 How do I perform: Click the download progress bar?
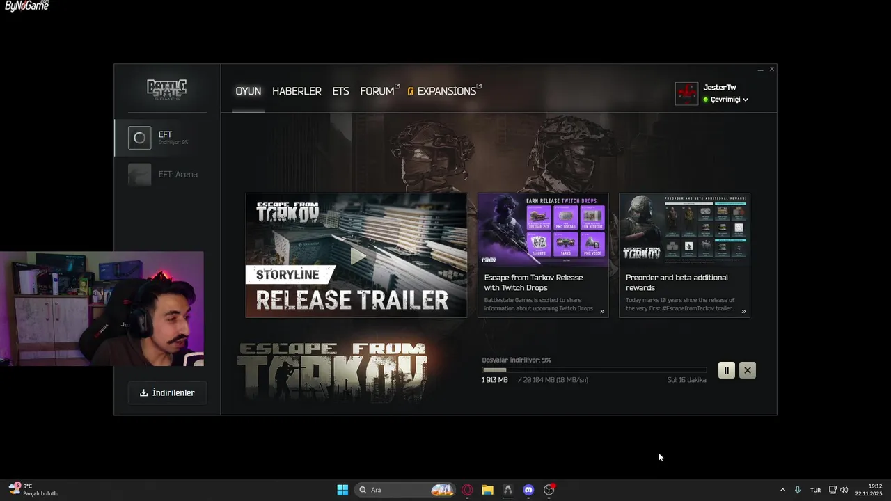(594, 369)
